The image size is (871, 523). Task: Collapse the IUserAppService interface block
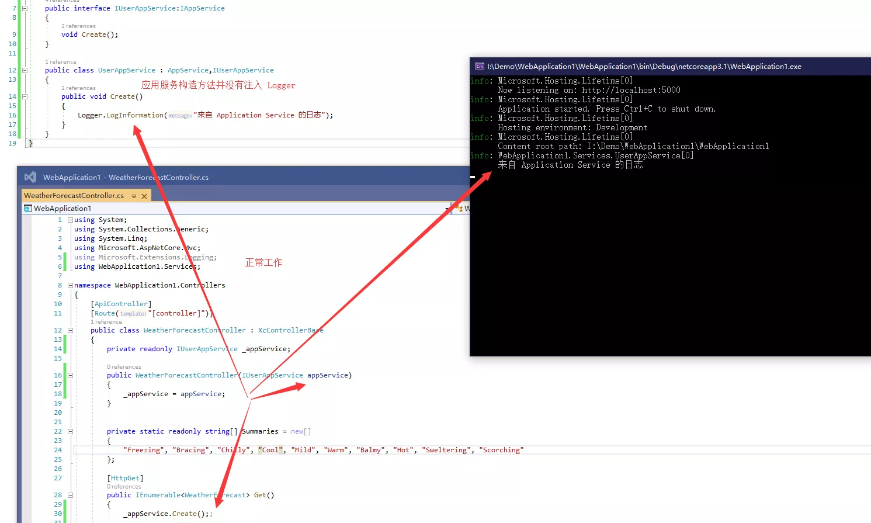(x=25, y=8)
